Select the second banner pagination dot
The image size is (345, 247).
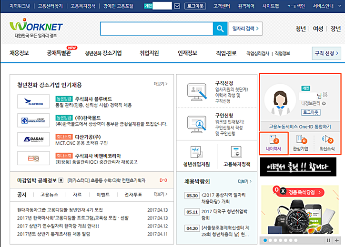point(270,240)
